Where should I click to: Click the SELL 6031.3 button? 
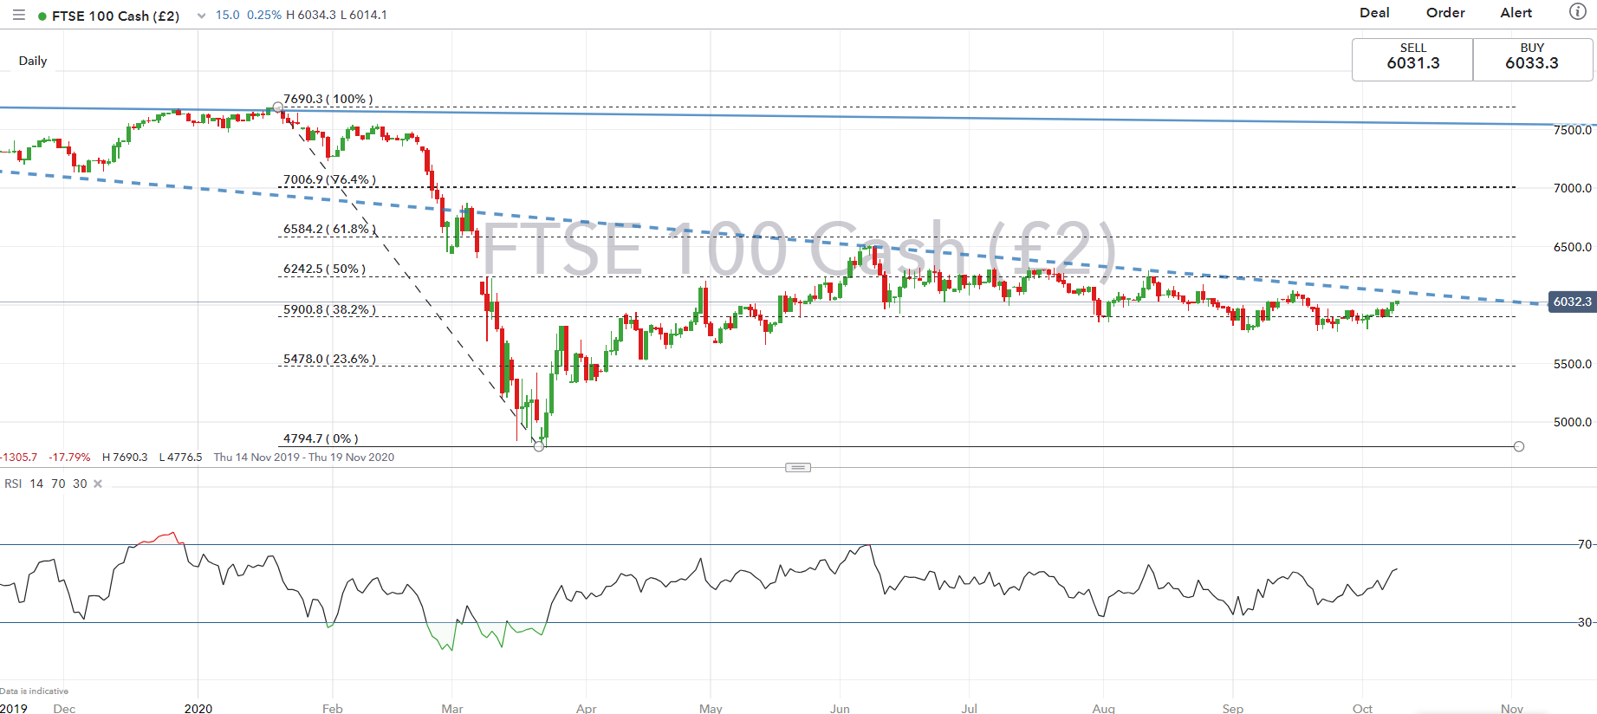(x=1412, y=60)
